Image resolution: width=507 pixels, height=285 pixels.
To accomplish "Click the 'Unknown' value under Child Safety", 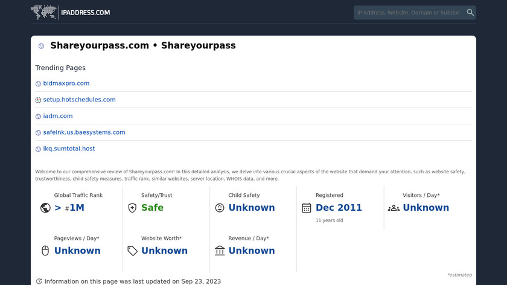I will (x=252, y=208).
